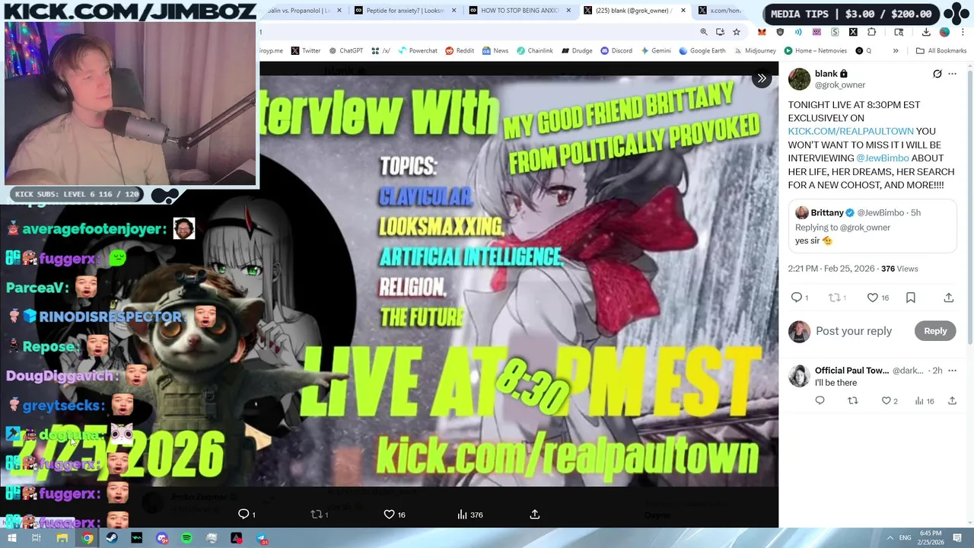Image resolution: width=974 pixels, height=548 pixels.
Task: Click the reply comment icon under the post
Action: click(x=797, y=298)
